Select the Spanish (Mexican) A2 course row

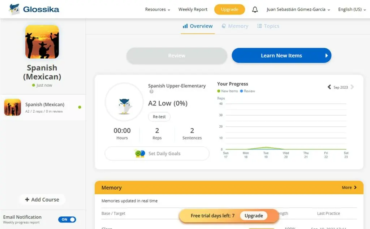[x=43, y=107]
